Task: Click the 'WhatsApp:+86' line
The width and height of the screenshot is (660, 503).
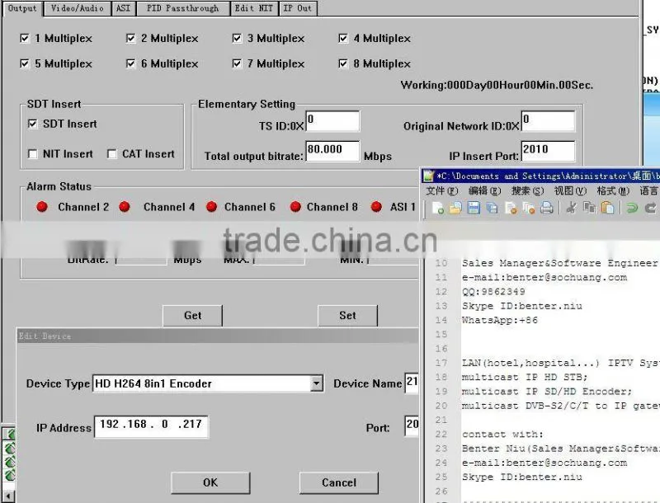Action: pyautogui.click(x=500, y=321)
